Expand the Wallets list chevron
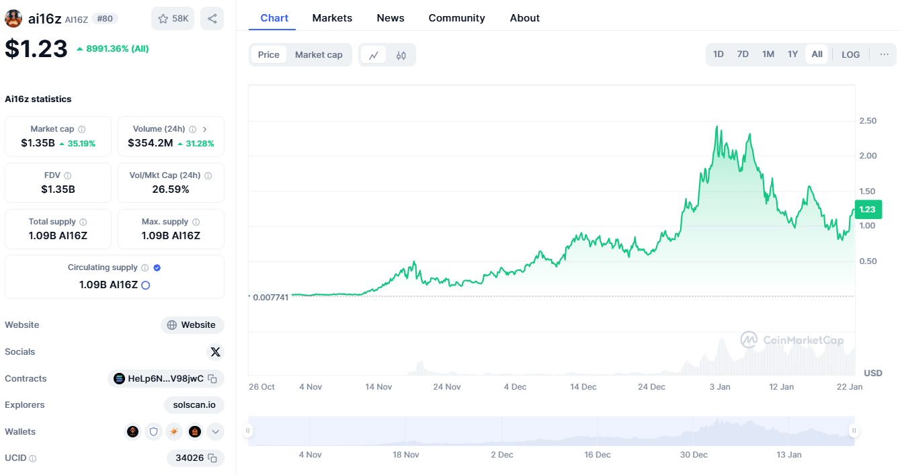This screenshot has height=475, width=900. (x=215, y=432)
